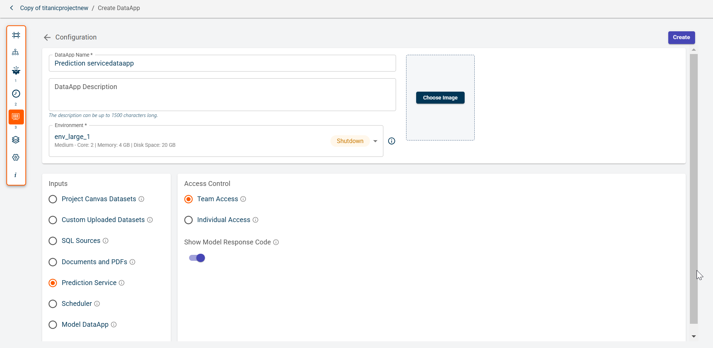Toggle Show Model Response Code switch
713x348 pixels.
click(197, 258)
